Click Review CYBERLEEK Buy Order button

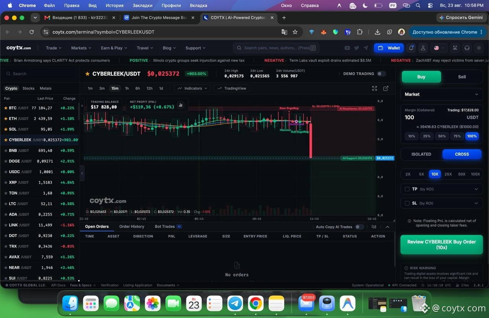pos(442,245)
